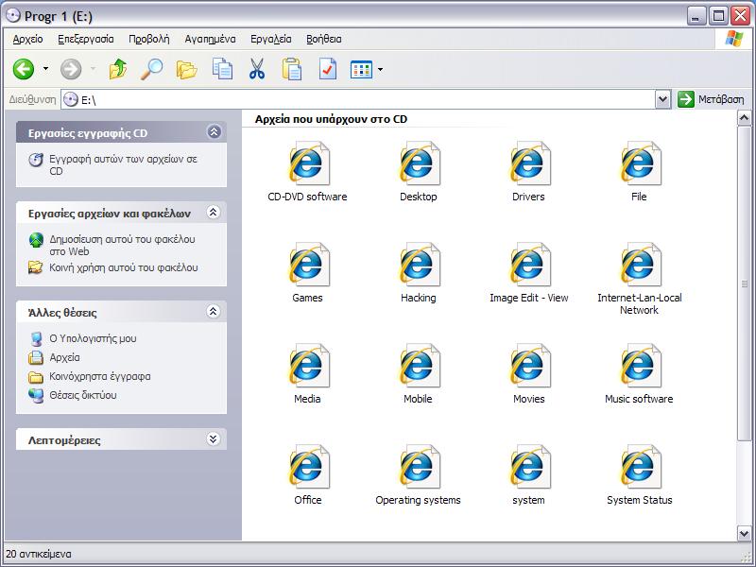Image resolution: width=756 pixels, height=567 pixels.
Task: Click the vertical scrollbar thumb
Action: 744,283
